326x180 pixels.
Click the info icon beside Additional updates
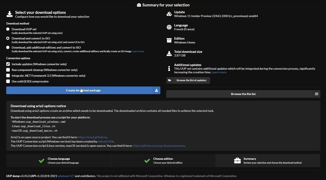[170, 68]
